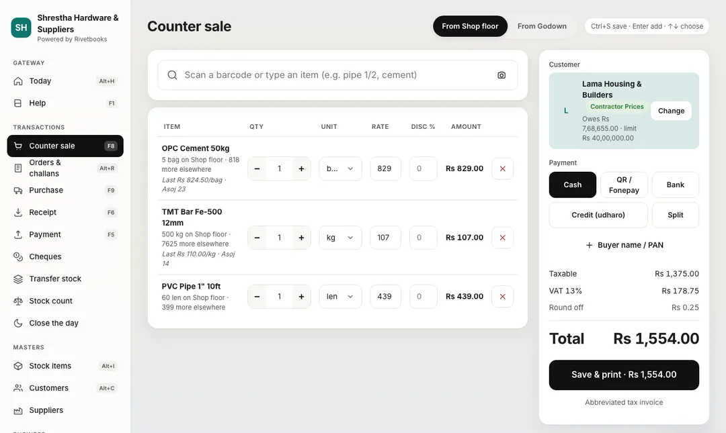Screen dimensions: 726x433
Task: Select Cash payment method
Action: point(572,185)
